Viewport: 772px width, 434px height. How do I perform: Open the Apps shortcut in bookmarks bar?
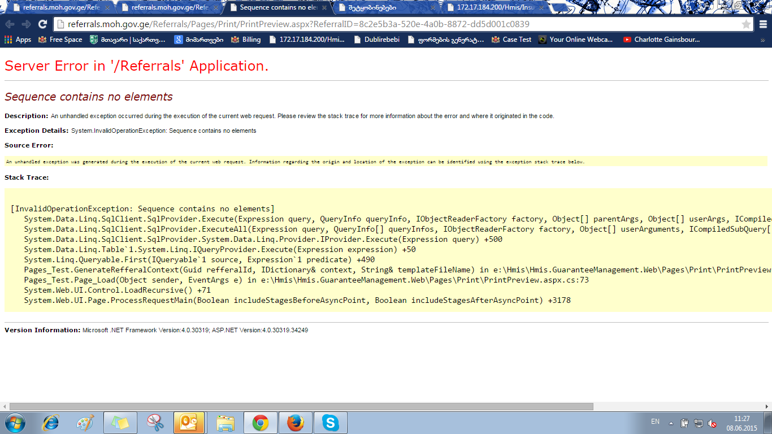pos(18,40)
